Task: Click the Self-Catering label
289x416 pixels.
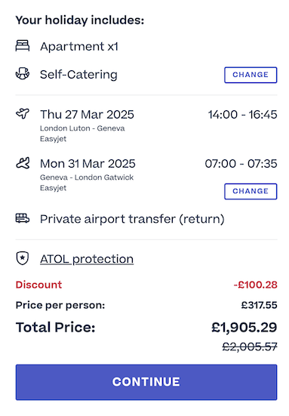Action: coord(78,74)
